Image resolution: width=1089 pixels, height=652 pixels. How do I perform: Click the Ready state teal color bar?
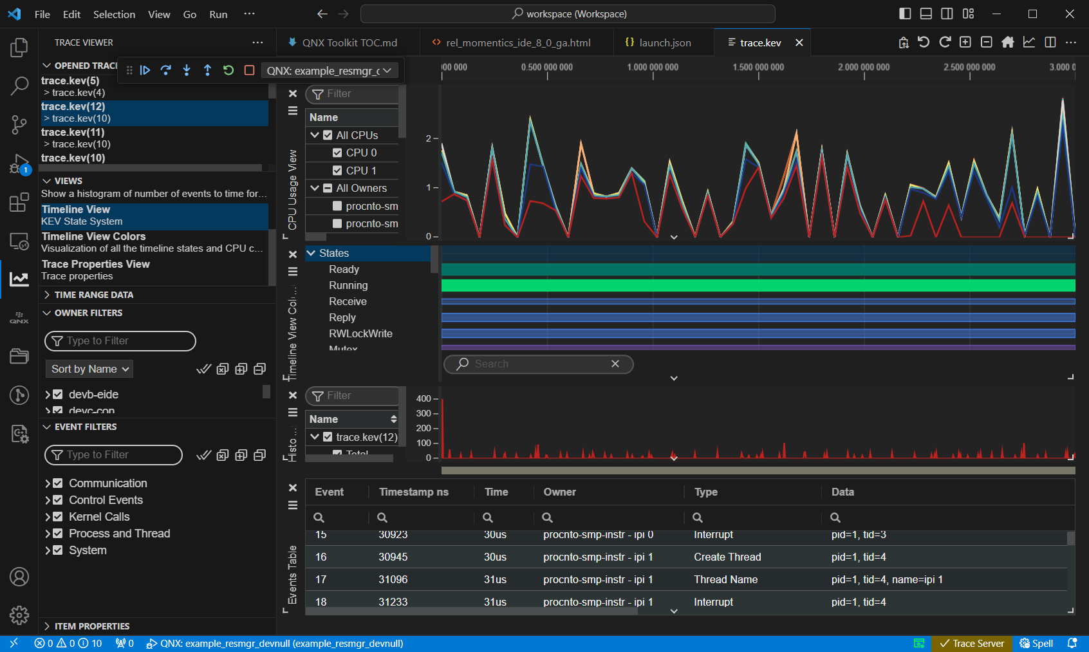[x=758, y=269]
